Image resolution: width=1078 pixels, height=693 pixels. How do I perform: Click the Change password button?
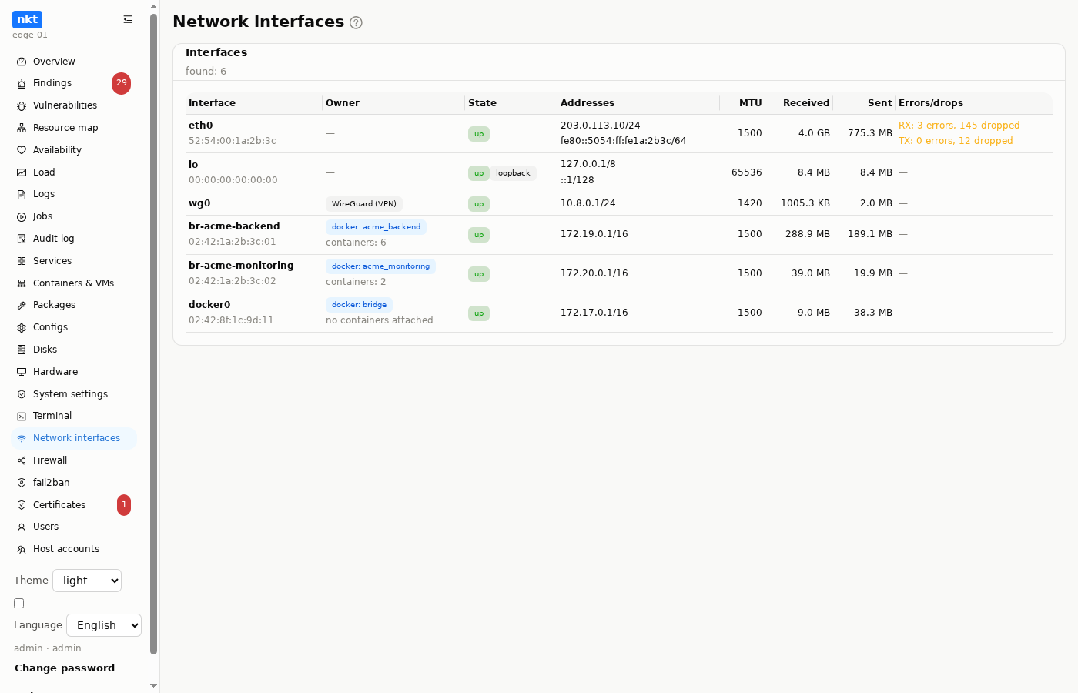pyautogui.click(x=65, y=668)
